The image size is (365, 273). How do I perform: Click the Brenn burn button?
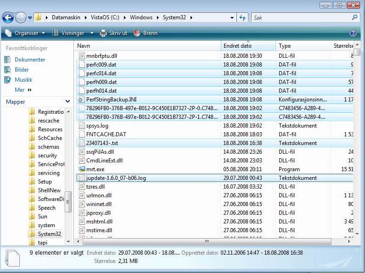[146, 33]
